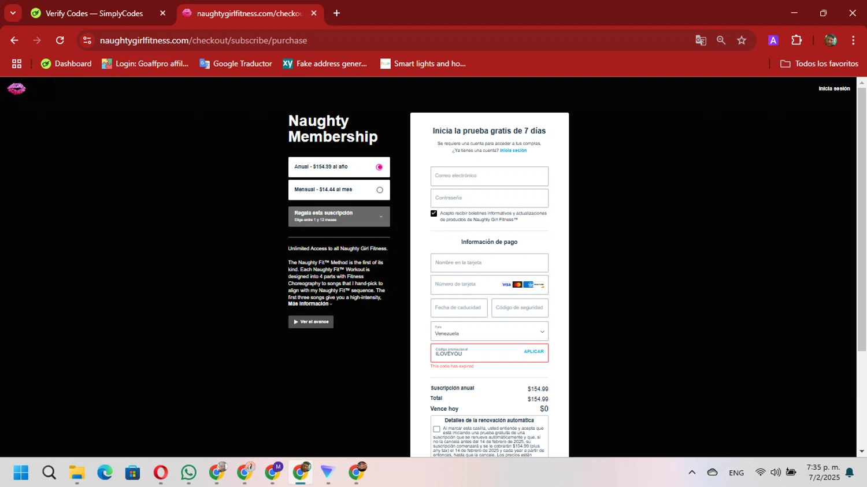Open the clock showing 7:35 p. m.

pyautogui.click(x=823, y=473)
